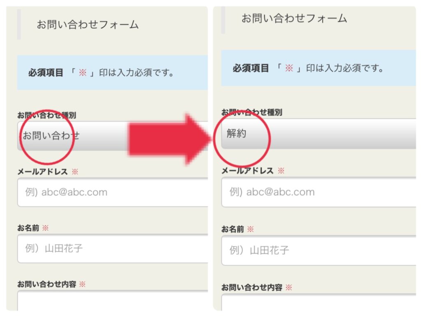Click the お問い合わせフォーム heading in the right form
The image size is (421, 316).
coord(294,19)
